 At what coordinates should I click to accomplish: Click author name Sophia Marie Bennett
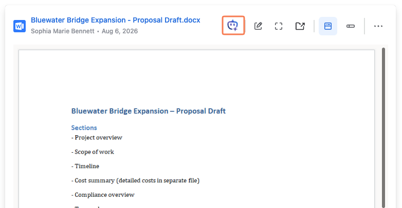coord(63,31)
